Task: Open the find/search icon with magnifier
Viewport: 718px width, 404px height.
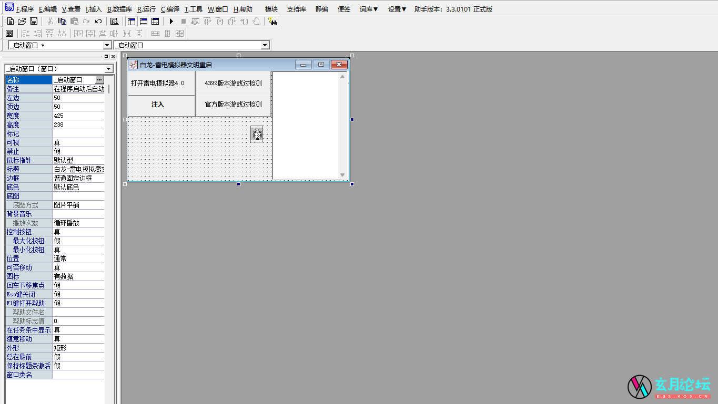Action: pos(115,22)
